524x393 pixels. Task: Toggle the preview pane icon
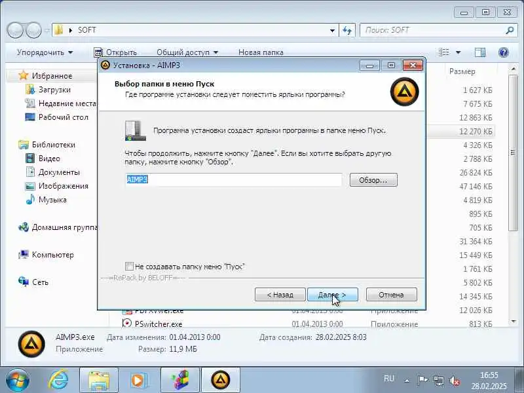click(x=480, y=52)
